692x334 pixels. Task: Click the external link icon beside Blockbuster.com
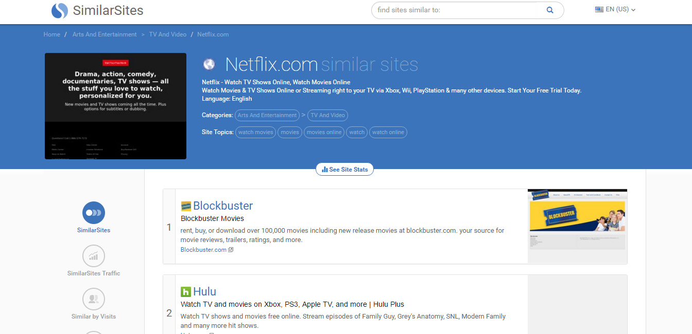pos(231,250)
